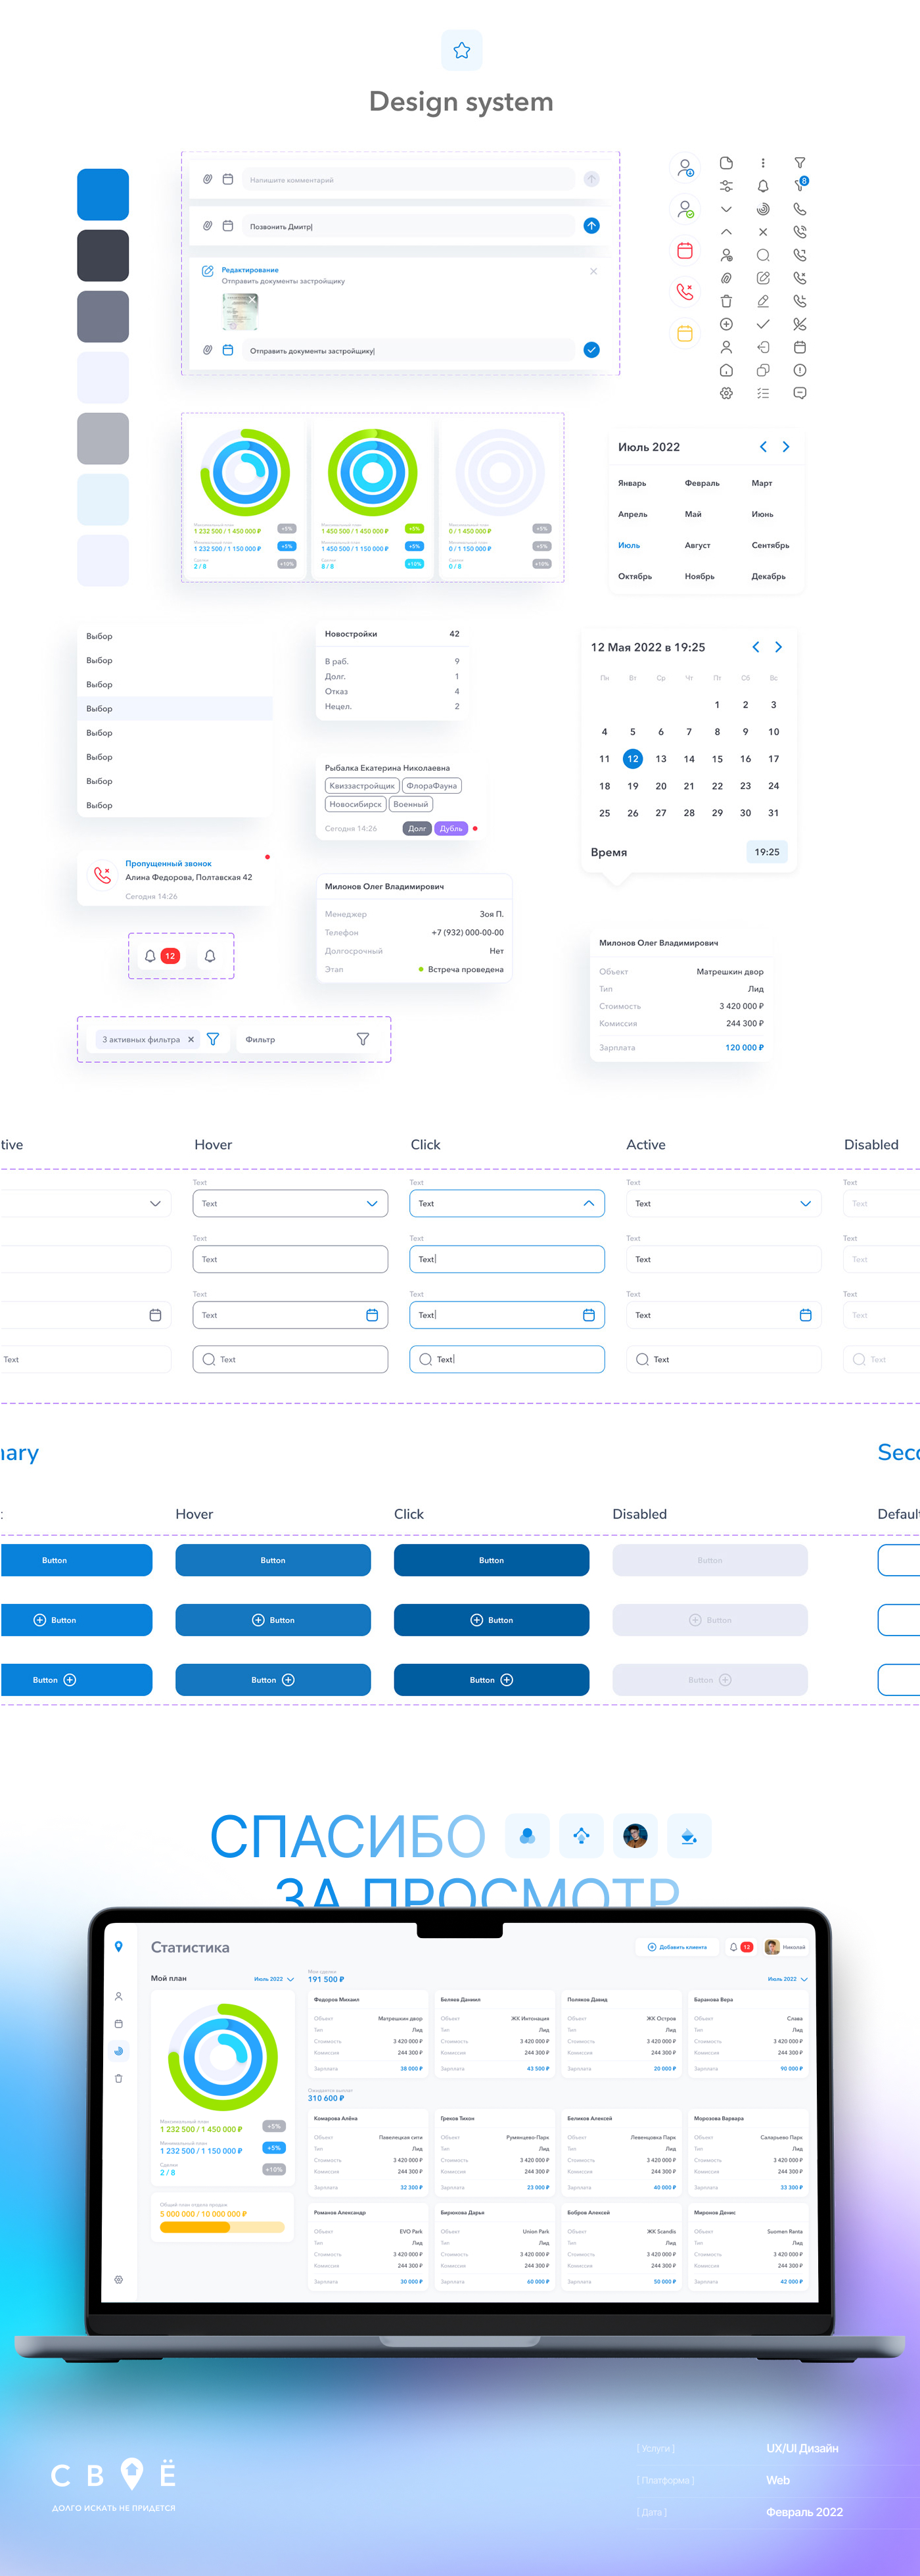
Task: Click the sliders settings icon in the icon grid
Action: point(726,186)
